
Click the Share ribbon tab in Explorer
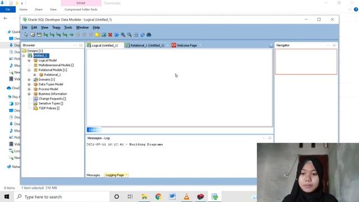click(x=39, y=10)
